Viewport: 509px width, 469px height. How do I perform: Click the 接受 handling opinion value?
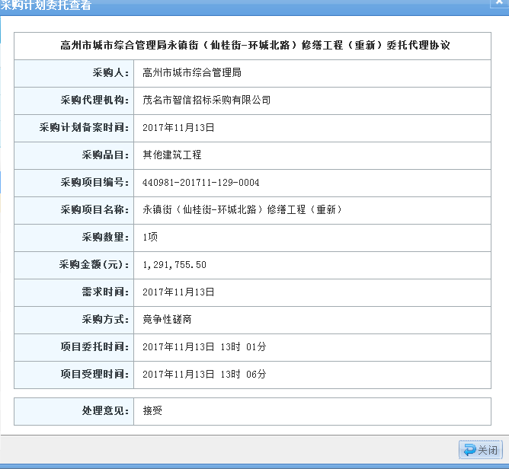point(152,410)
